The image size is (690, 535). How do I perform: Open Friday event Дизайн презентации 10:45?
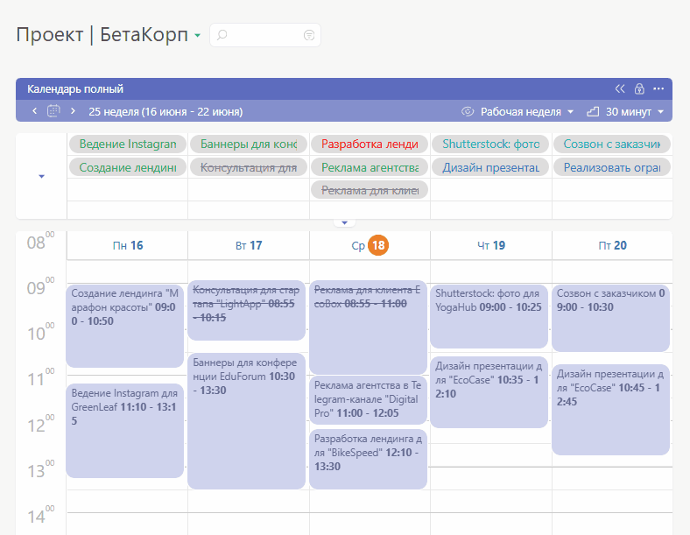point(611,410)
